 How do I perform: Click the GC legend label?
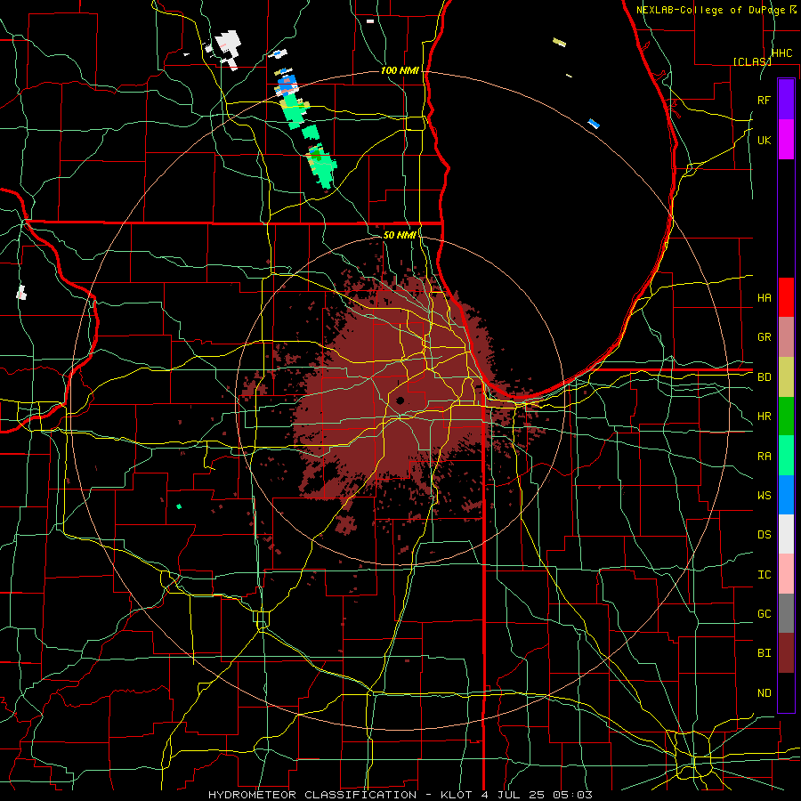(x=764, y=613)
